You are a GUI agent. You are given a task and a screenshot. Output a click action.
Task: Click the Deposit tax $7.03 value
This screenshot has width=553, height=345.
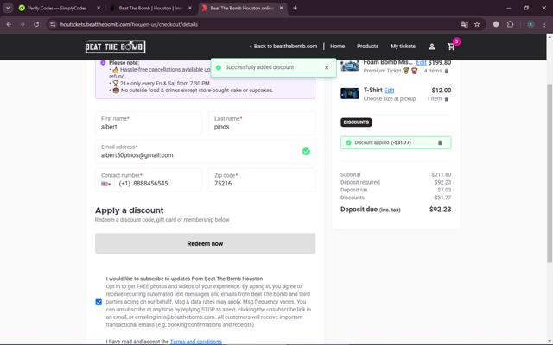coord(444,190)
